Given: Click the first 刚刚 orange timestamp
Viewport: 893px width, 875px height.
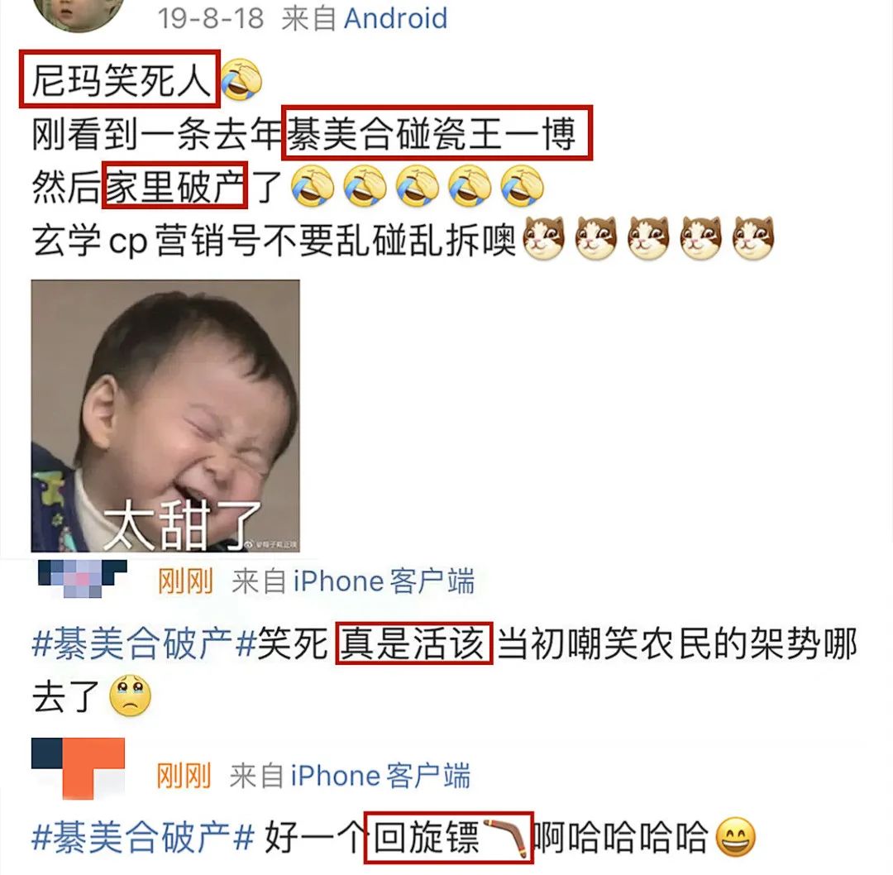Looking at the screenshot, I should pyautogui.click(x=185, y=581).
